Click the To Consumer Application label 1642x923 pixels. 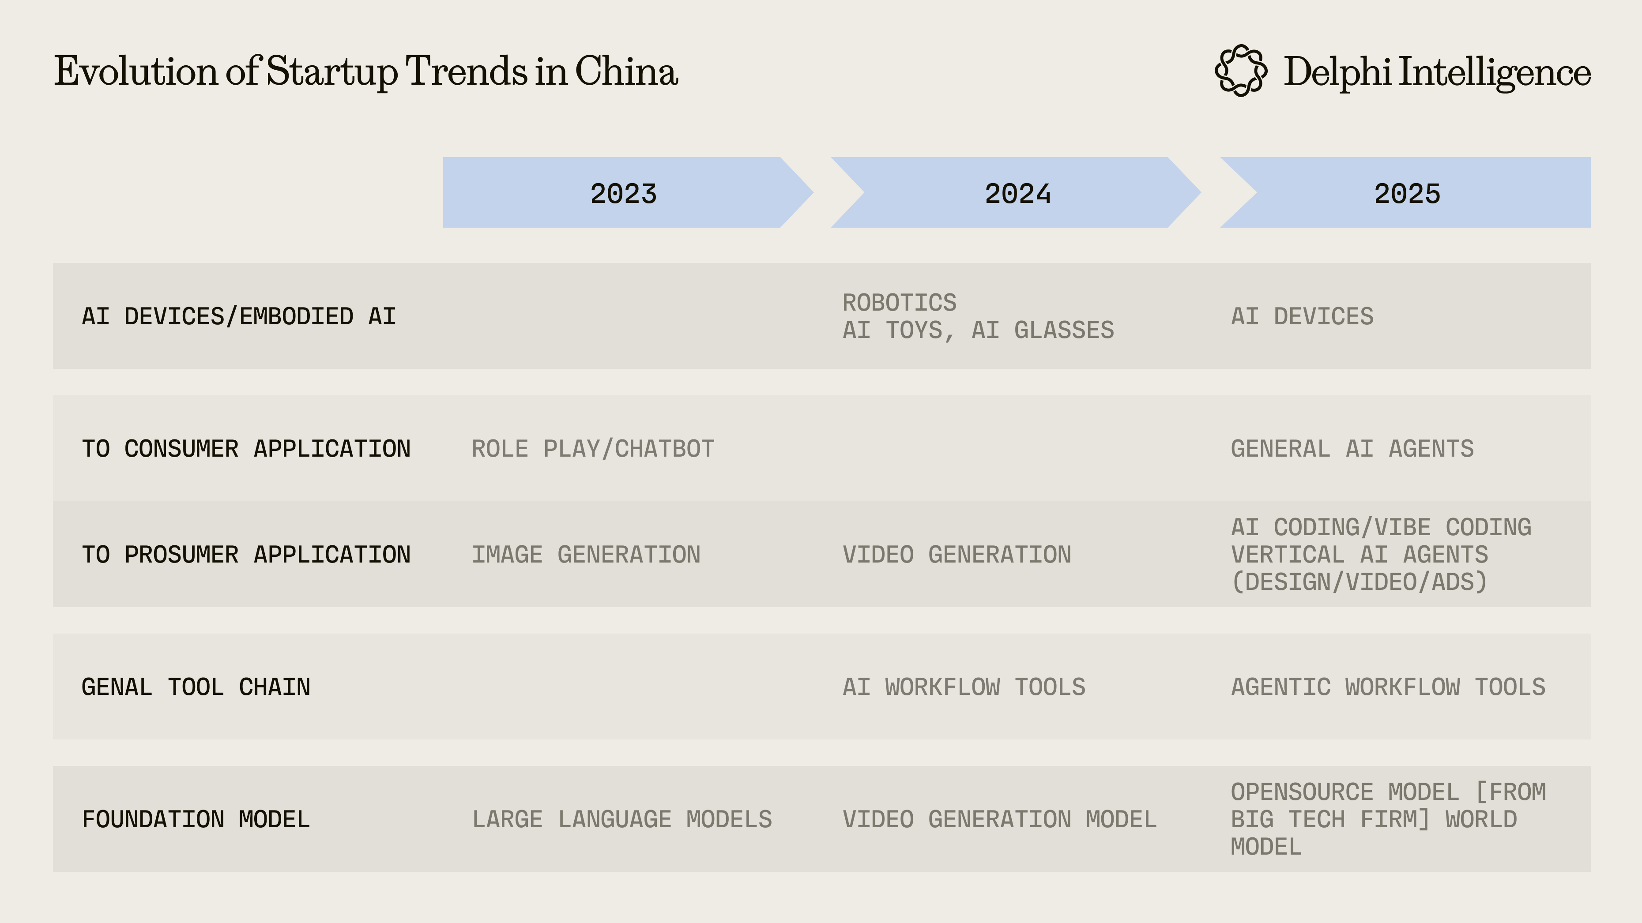(x=246, y=449)
